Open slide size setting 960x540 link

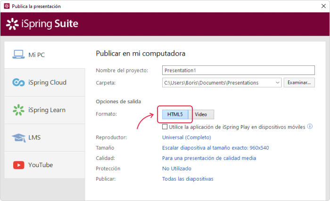pos(215,148)
